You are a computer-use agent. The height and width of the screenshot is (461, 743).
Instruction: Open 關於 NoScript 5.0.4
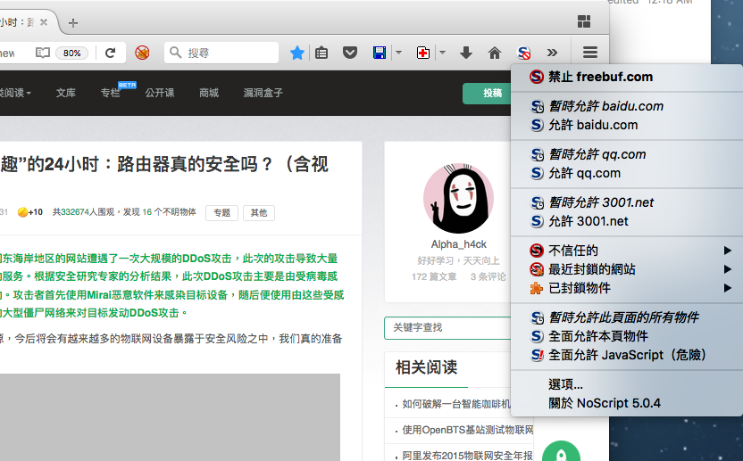coord(627,403)
